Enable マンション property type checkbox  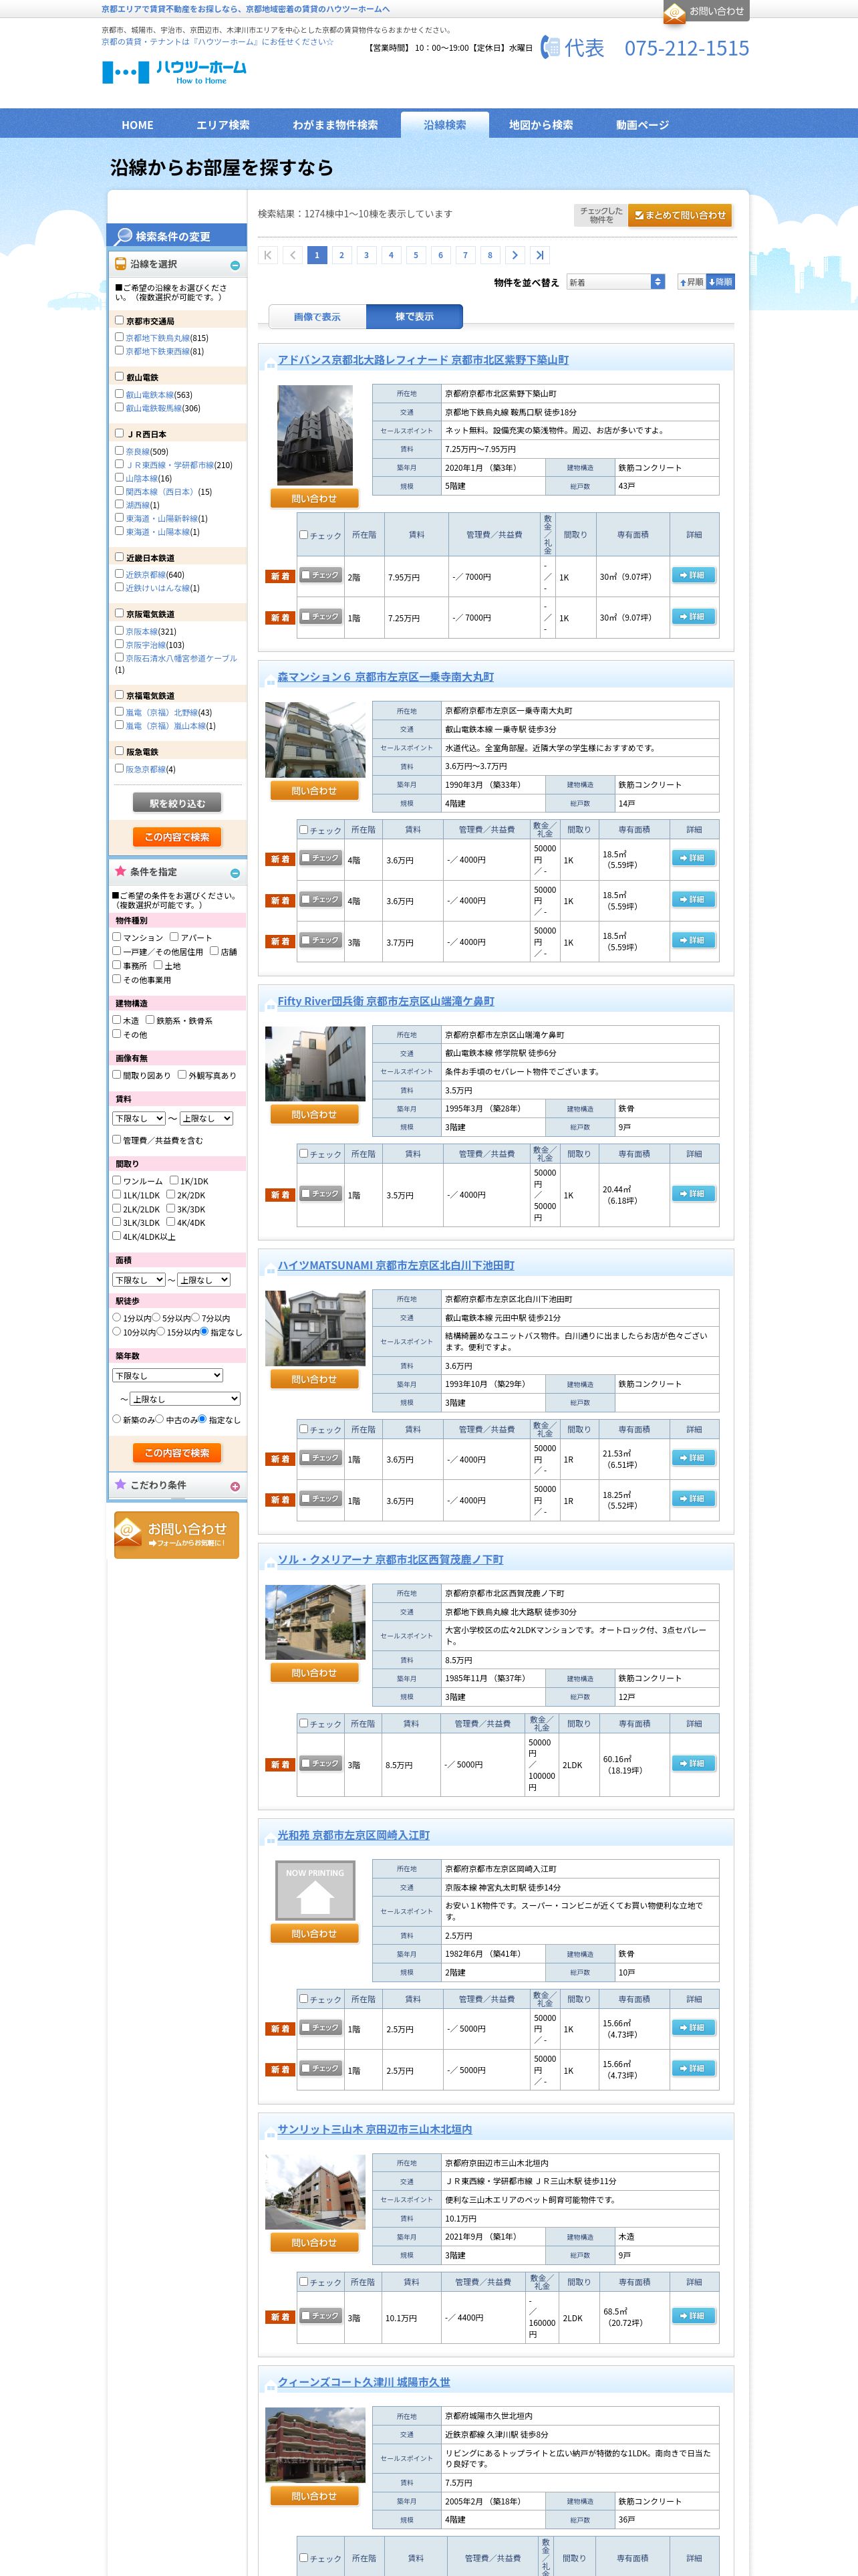[117, 937]
